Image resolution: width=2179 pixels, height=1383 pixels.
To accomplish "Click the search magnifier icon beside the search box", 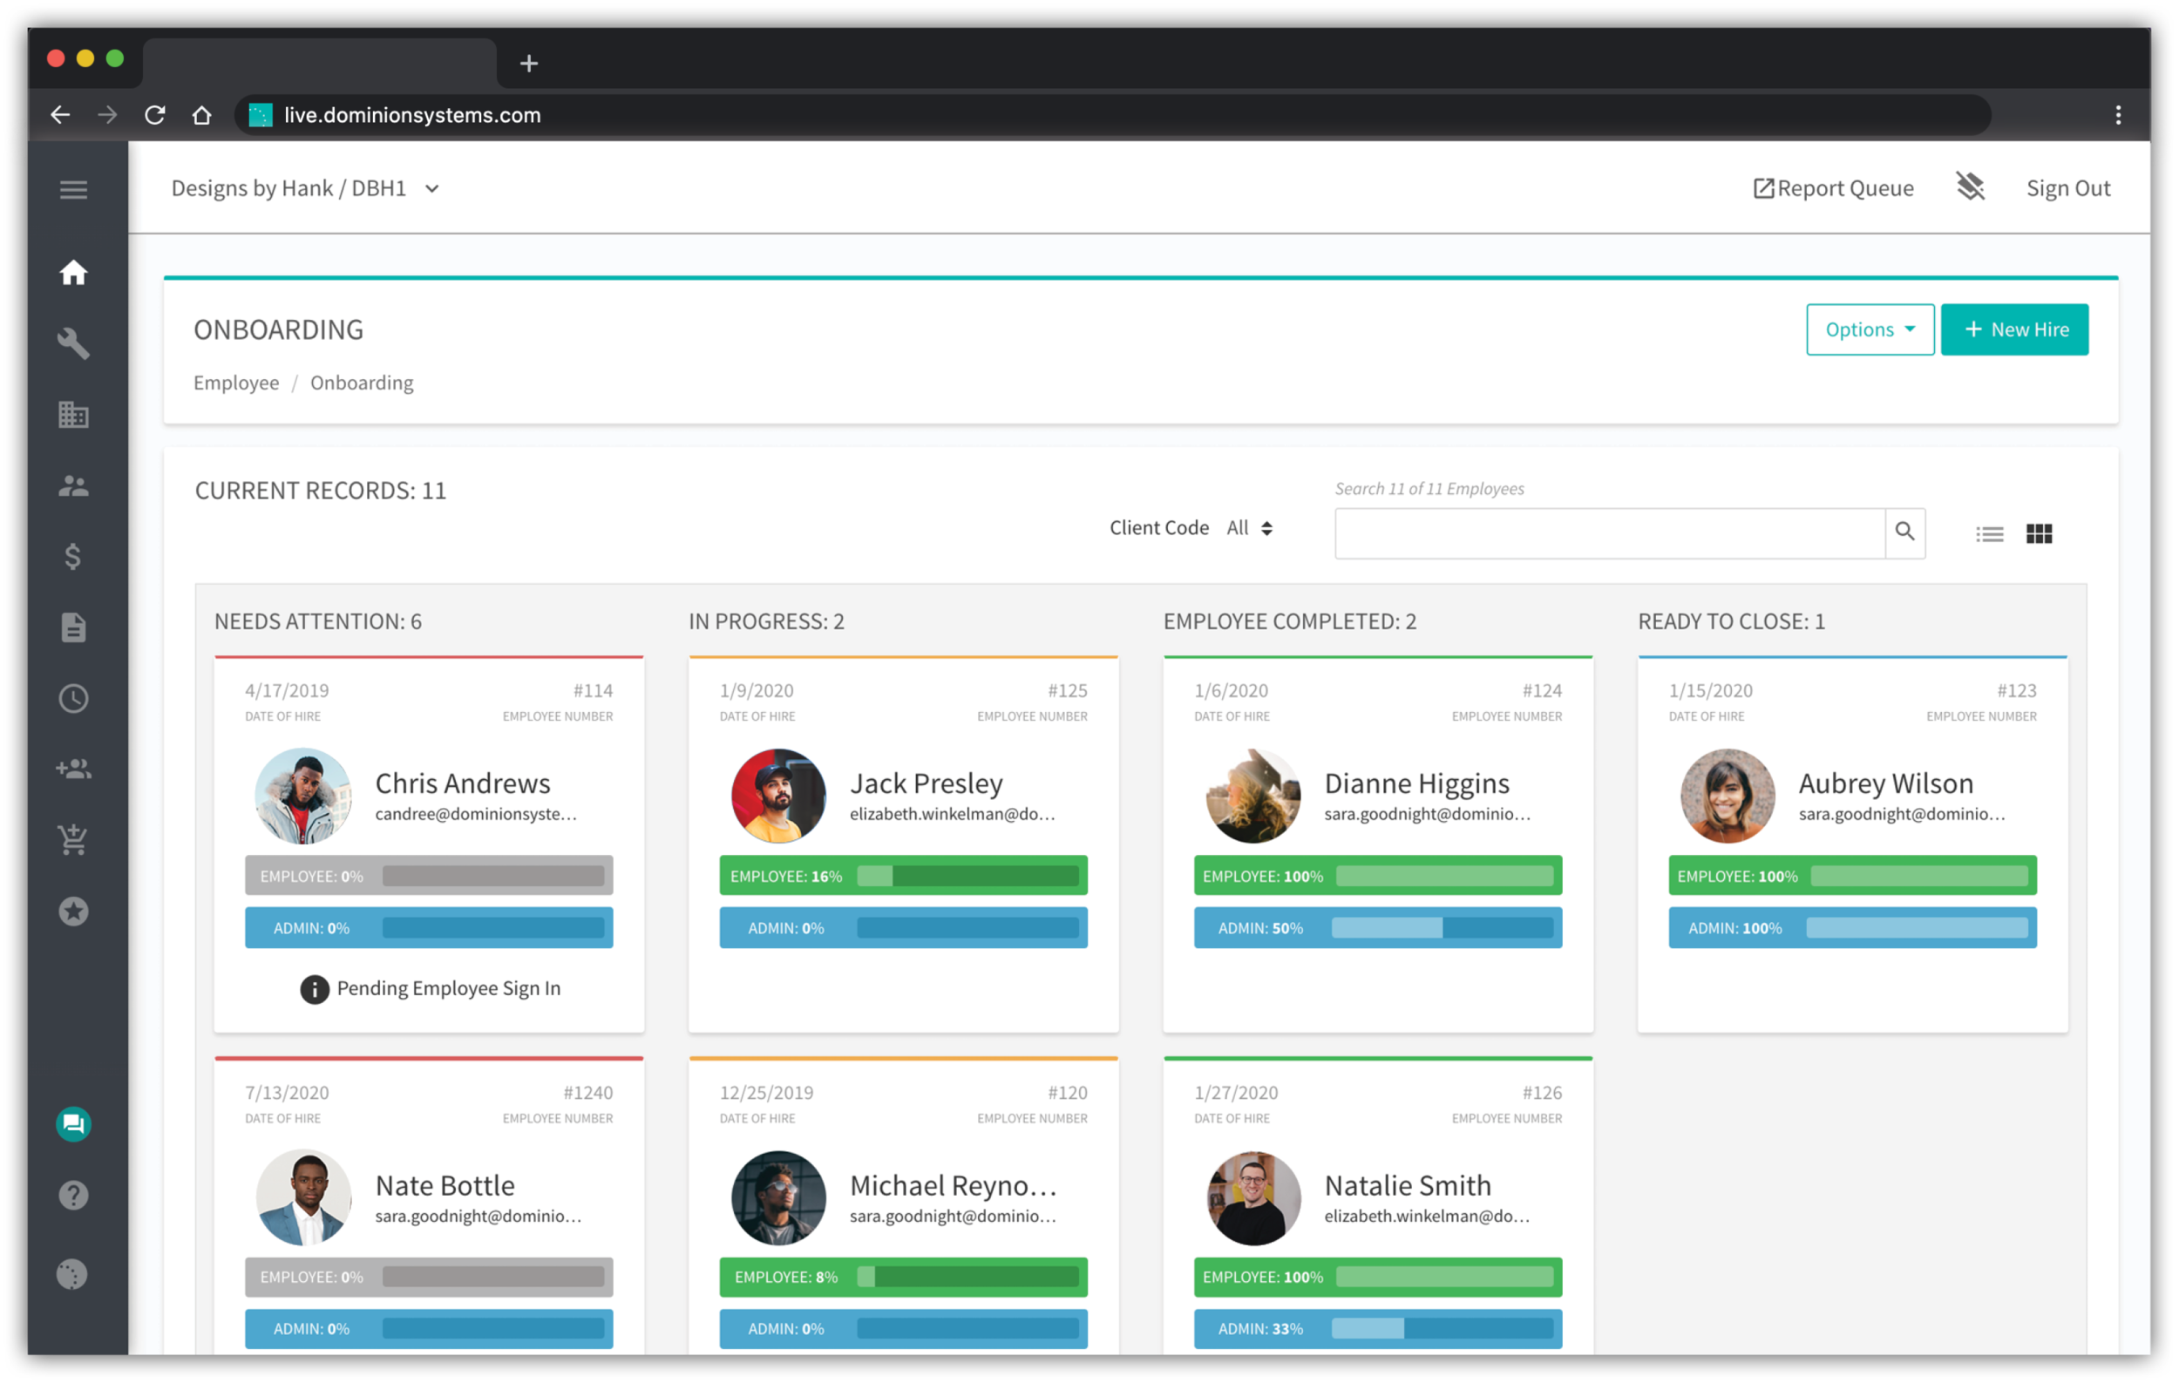I will coord(1905,533).
